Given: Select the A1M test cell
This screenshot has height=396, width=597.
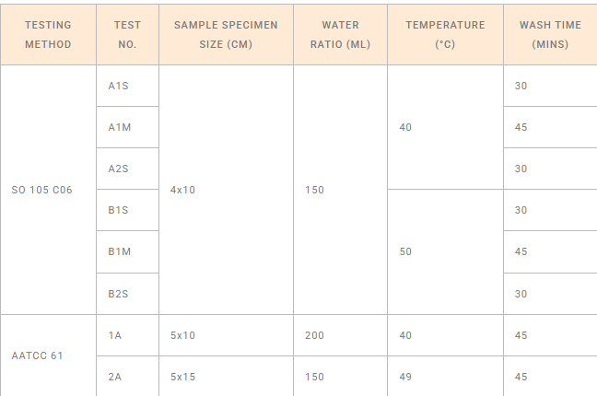Looking at the screenshot, I should [127, 127].
